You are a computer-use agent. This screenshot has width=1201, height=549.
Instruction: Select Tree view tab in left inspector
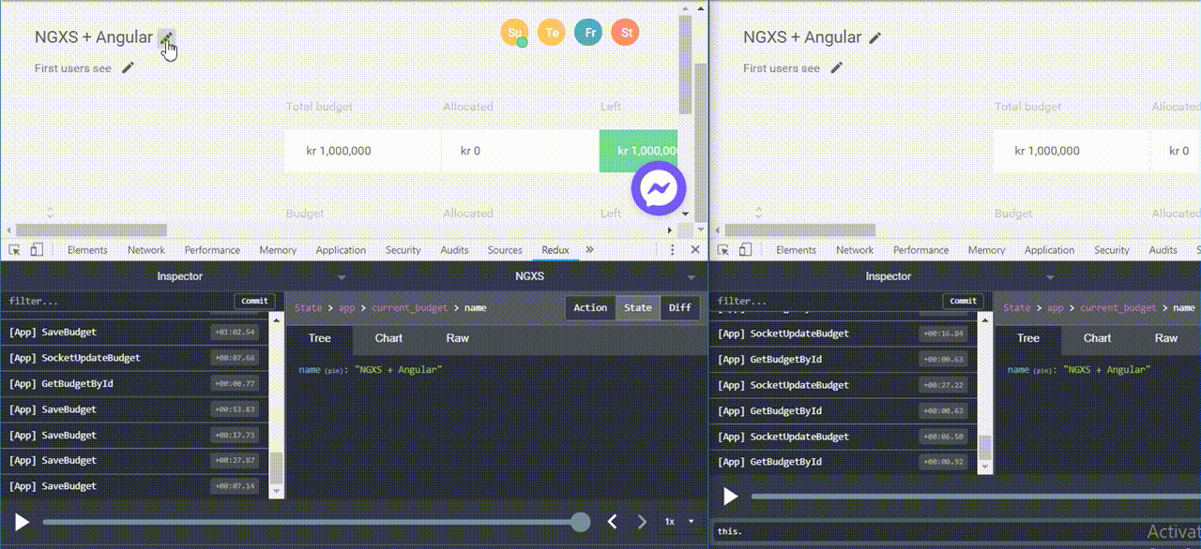click(319, 338)
